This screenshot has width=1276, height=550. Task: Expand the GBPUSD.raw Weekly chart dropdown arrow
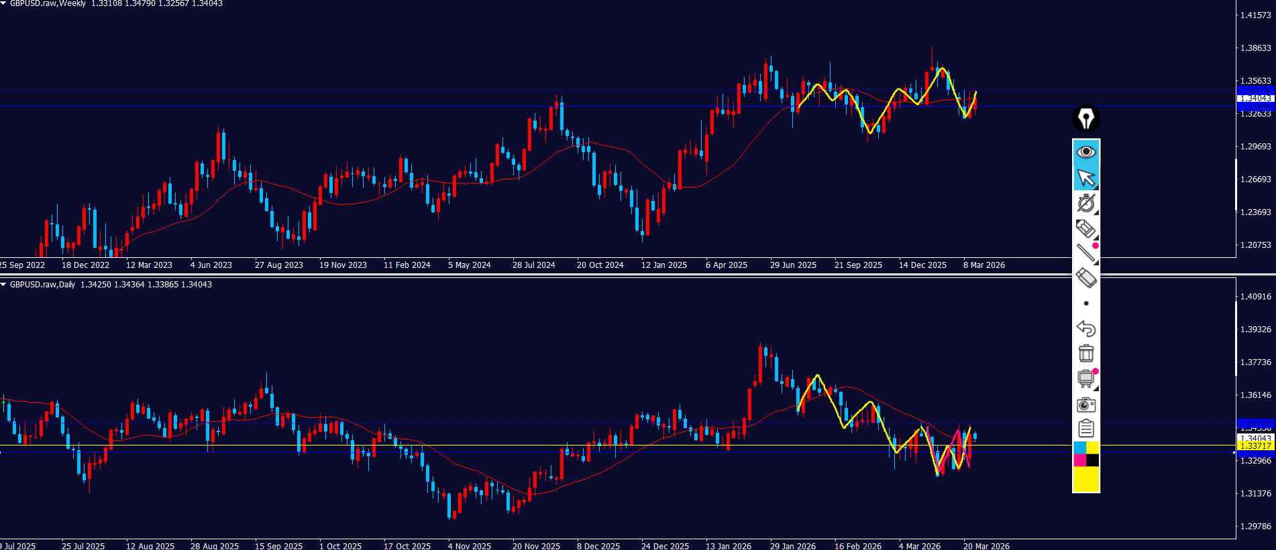point(4,3)
